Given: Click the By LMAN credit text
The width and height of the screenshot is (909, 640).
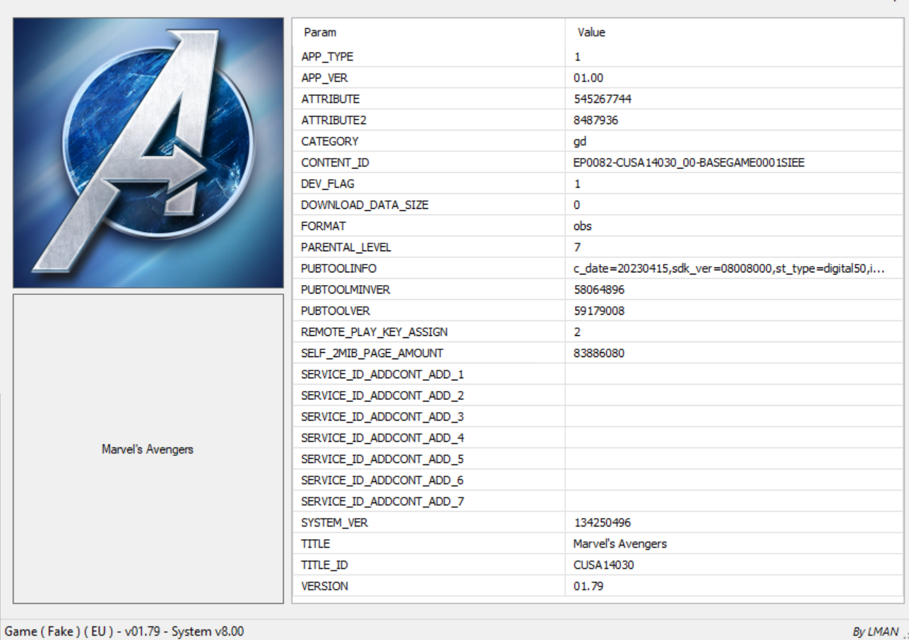Looking at the screenshot, I should (876, 632).
